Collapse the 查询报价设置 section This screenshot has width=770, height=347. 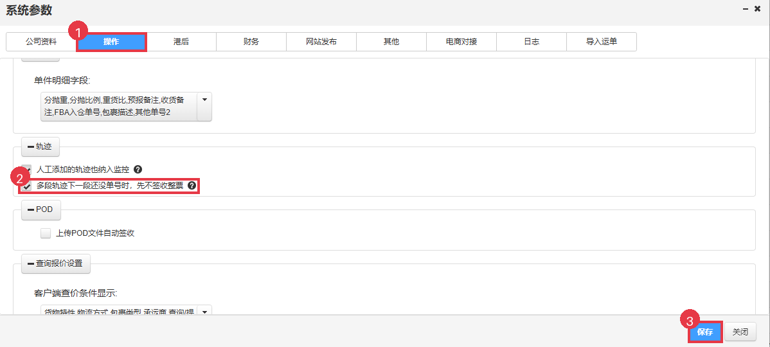[x=55, y=263]
